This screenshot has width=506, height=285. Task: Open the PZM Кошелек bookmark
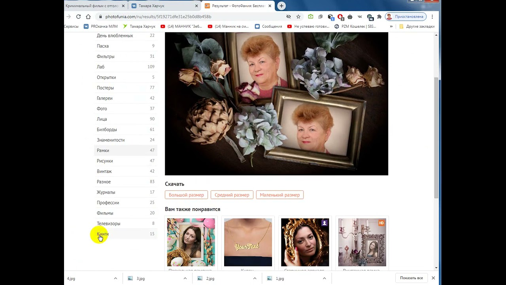pyautogui.click(x=355, y=27)
